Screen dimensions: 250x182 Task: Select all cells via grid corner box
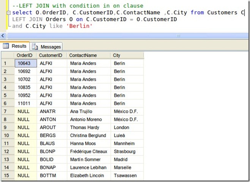pyautogui.click(x=7, y=55)
